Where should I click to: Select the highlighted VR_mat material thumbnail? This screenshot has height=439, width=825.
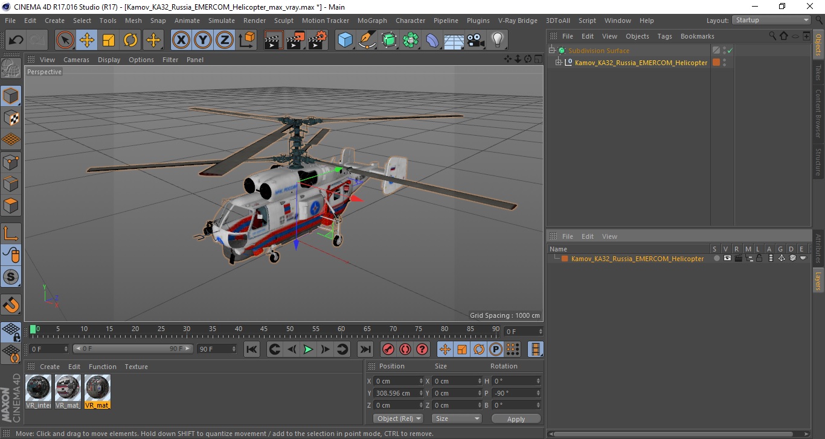pos(97,392)
